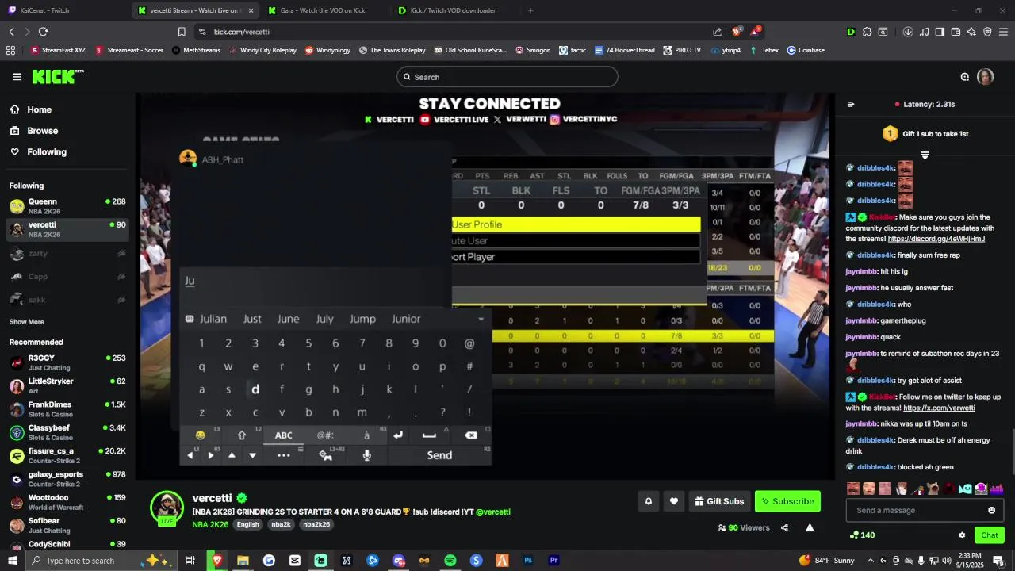Go back in browser history
Viewport: 1015px width, 571px height.
(11, 32)
